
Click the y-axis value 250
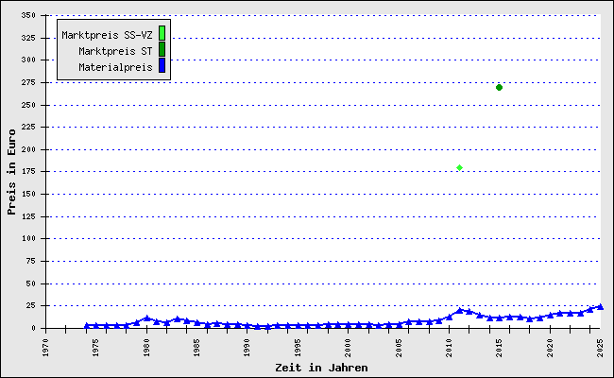(x=28, y=106)
